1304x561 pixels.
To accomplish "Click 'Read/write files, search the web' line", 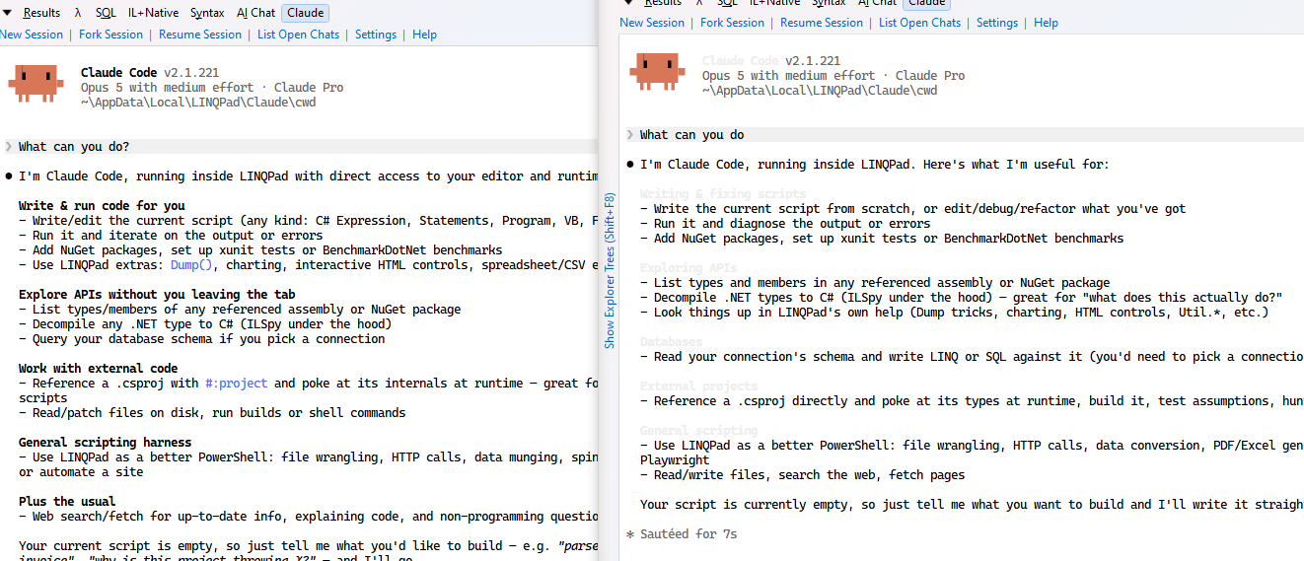I will [803, 475].
